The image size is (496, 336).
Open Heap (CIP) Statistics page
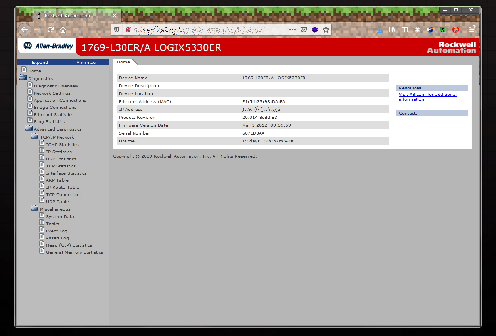69,245
